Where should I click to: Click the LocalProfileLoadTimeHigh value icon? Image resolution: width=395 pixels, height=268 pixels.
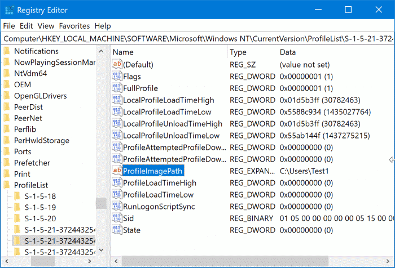click(117, 100)
